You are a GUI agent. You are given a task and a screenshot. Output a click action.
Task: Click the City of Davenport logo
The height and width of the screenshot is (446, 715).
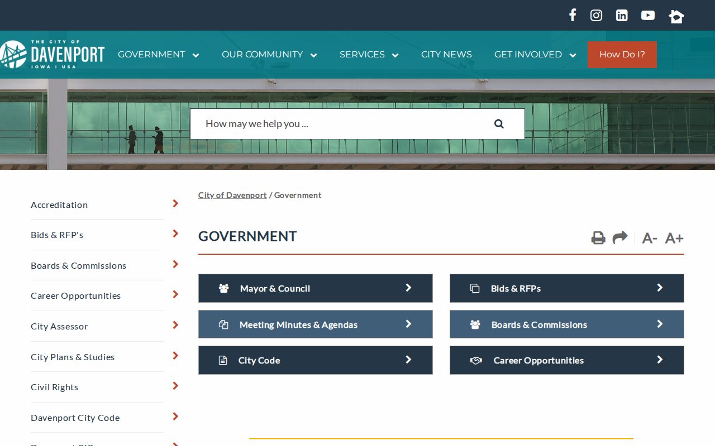coord(53,54)
